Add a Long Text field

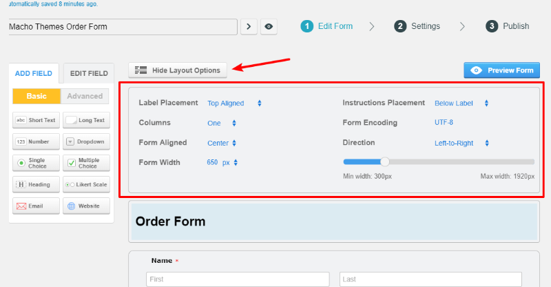click(86, 120)
